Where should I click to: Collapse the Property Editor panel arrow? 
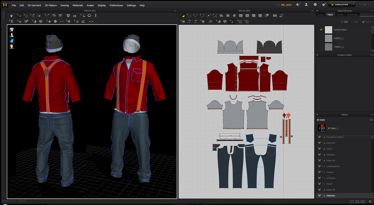pyautogui.click(x=317, y=55)
